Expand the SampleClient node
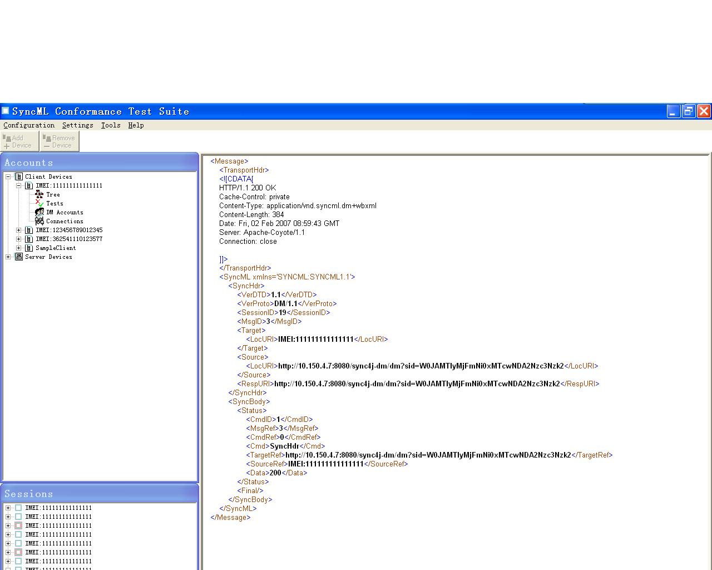The image size is (712, 570). (18, 248)
